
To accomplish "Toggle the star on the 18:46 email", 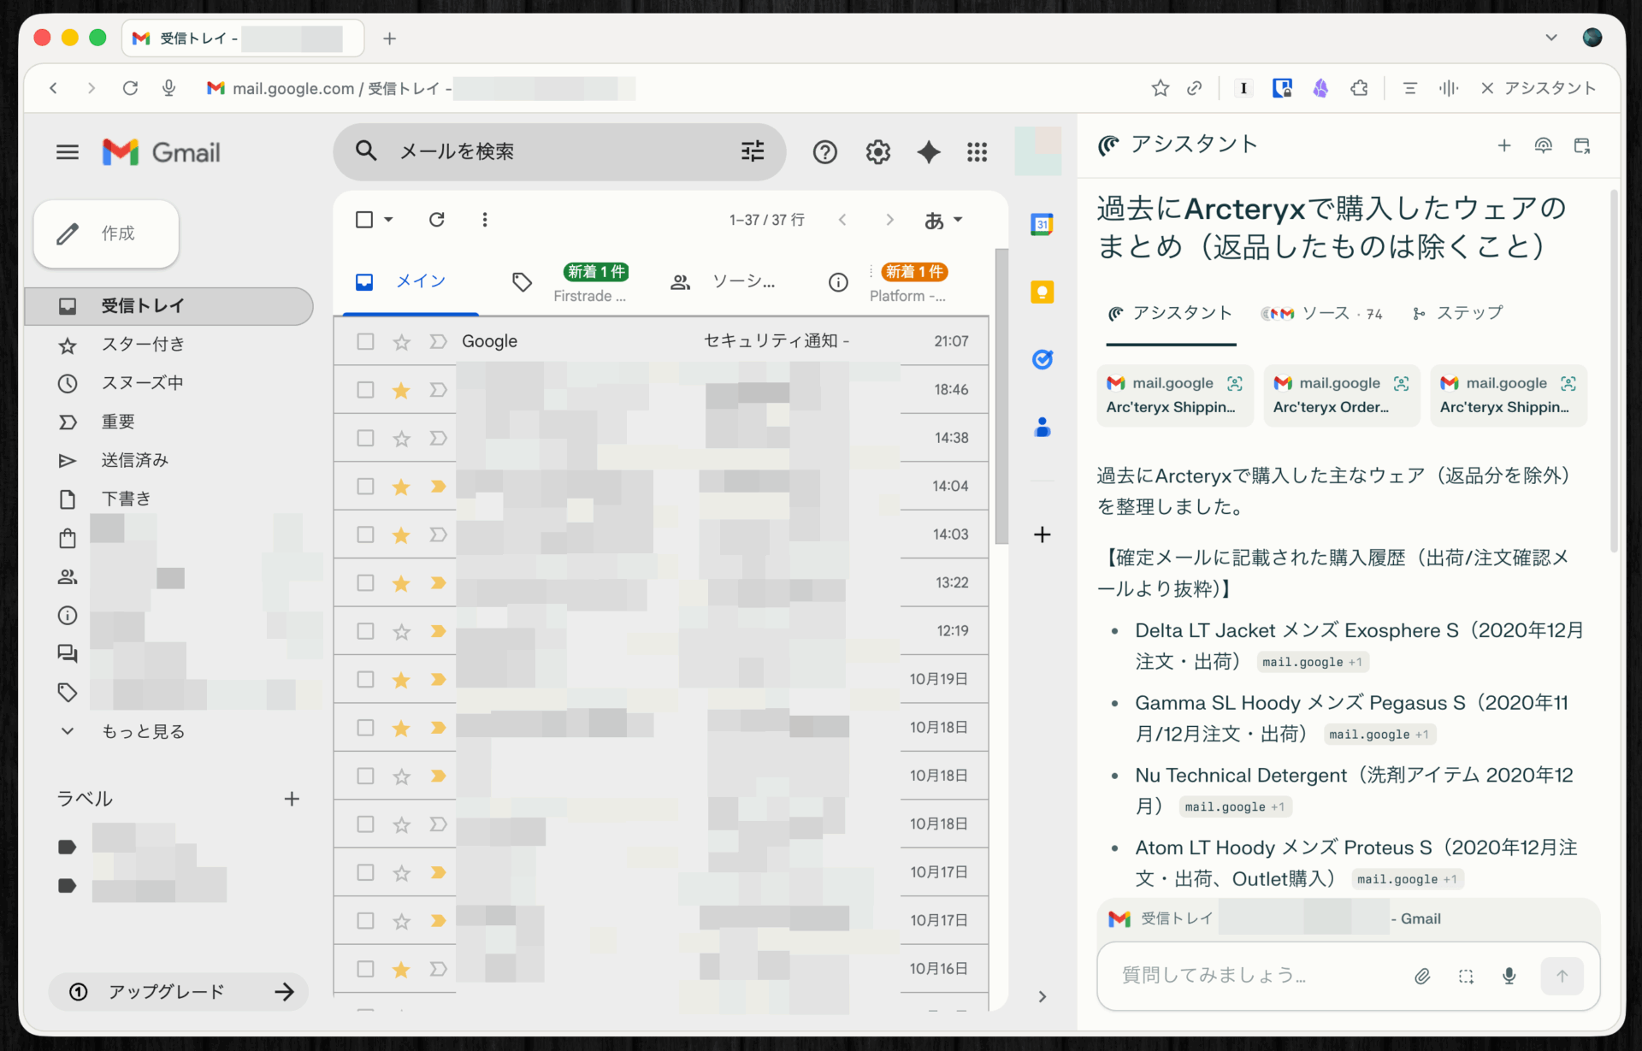I will (x=401, y=390).
